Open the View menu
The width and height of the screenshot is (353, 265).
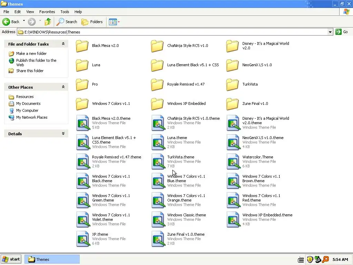pos(30,12)
